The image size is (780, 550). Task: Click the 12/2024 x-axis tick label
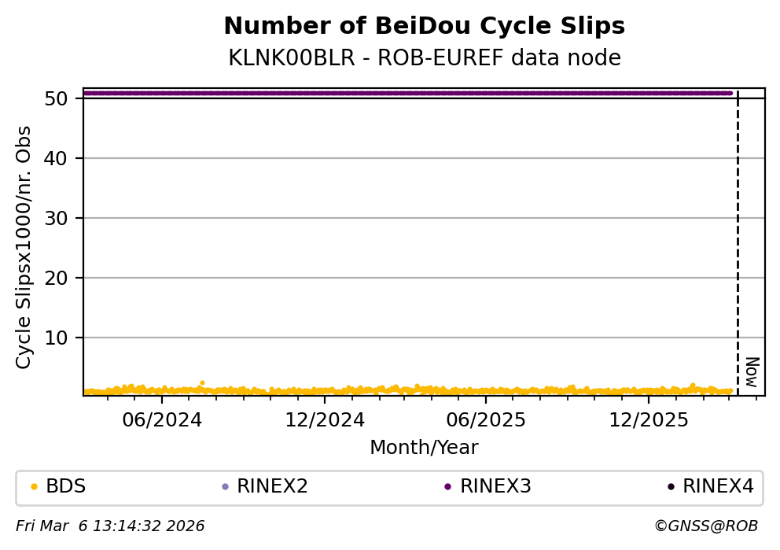(325, 420)
